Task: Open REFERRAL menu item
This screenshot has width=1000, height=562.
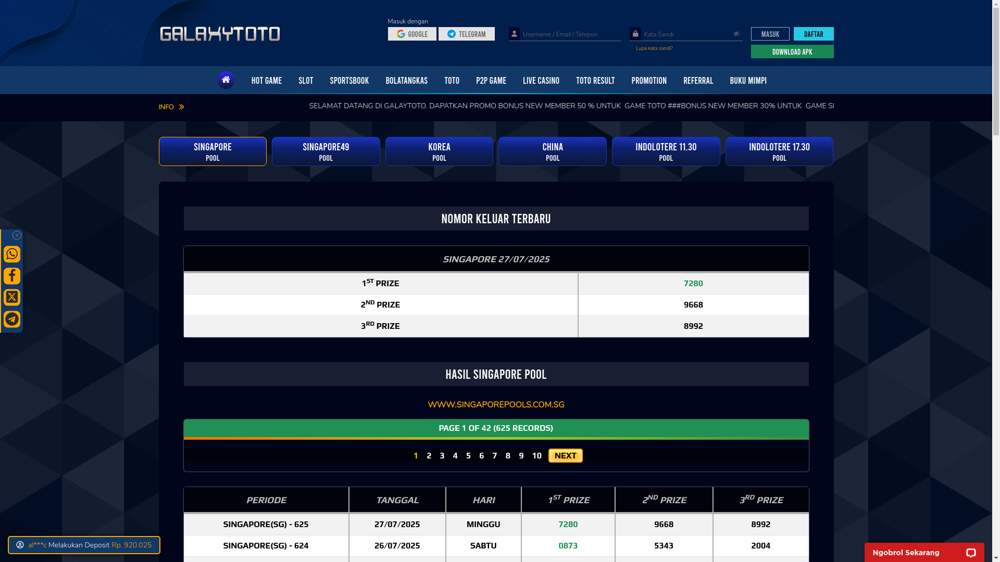Action: tap(698, 81)
